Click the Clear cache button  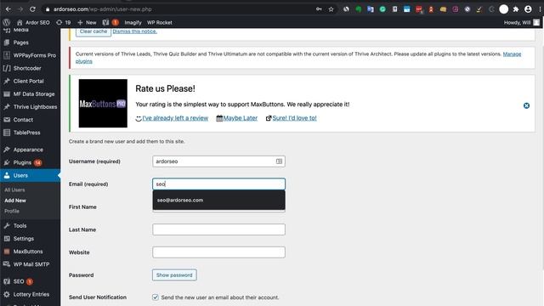click(x=93, y=31)
